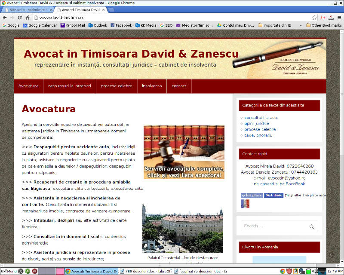Open the Mediator Timiso... bookmark
This screenshot has width=344, height=275.
pyautogui.click(x=194, y=25)
